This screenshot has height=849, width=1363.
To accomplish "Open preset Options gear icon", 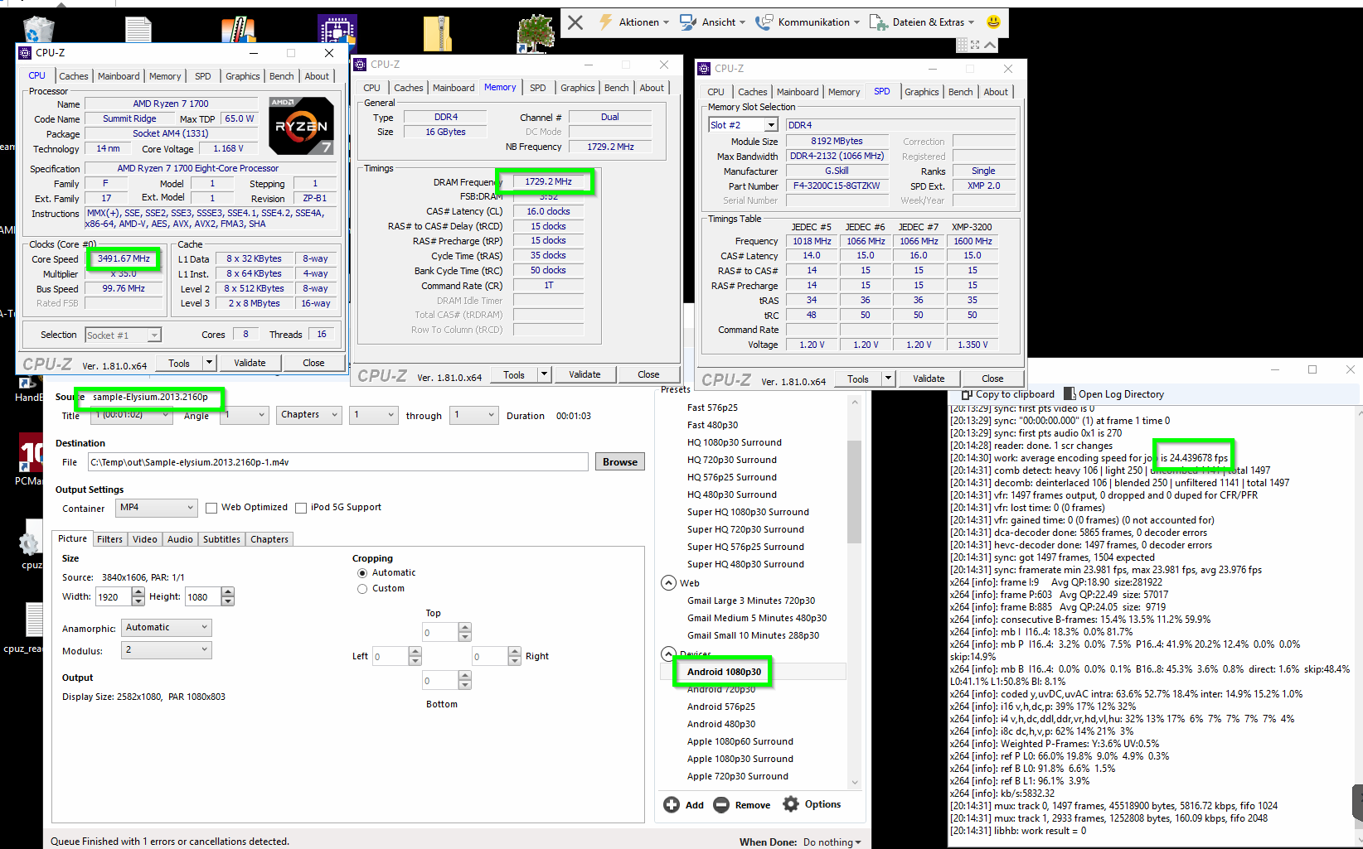I will pos(791,804).
